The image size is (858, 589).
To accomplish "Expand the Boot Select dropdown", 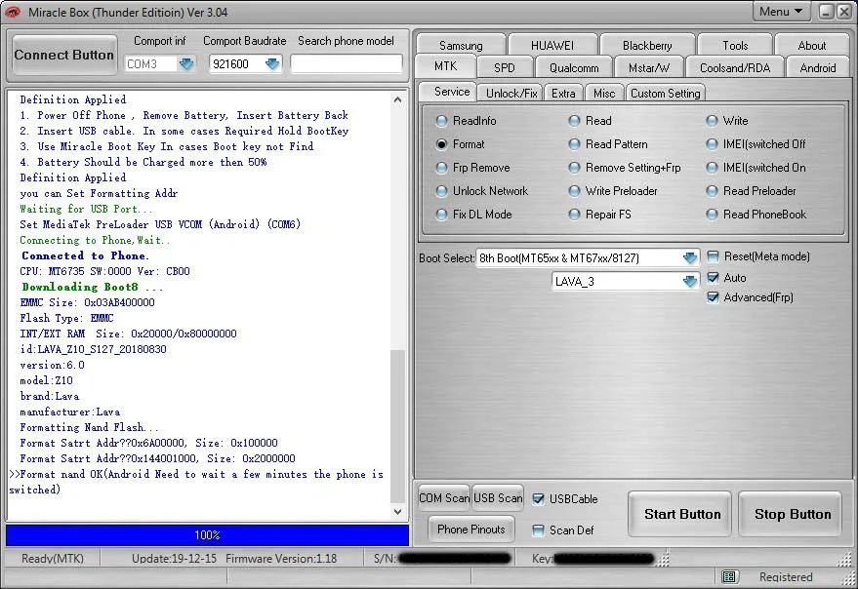I will 690,258.
